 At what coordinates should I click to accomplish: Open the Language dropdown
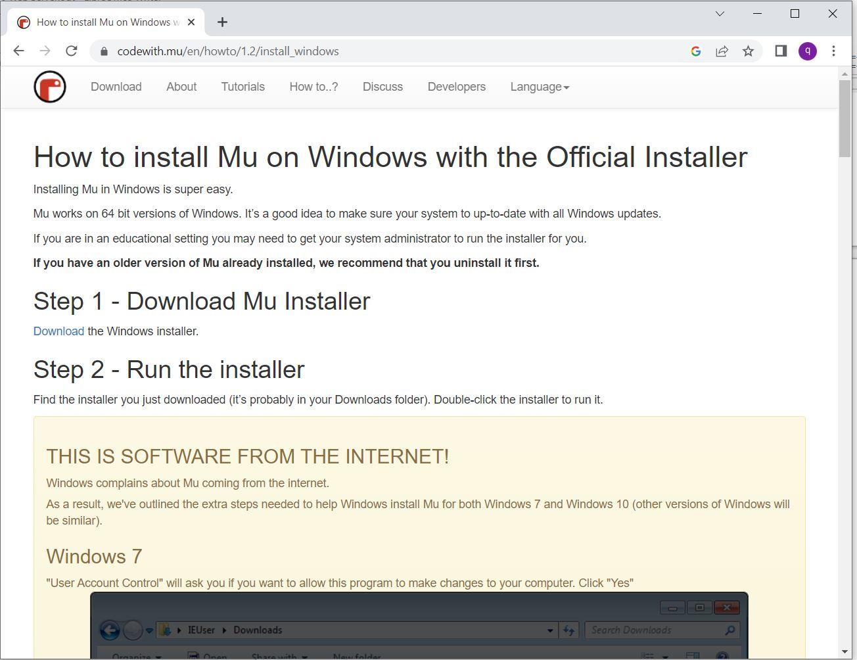click(539, 86)
